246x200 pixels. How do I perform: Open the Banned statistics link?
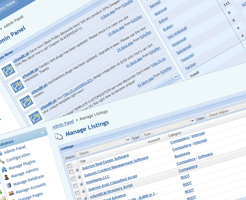click(155, 4)
